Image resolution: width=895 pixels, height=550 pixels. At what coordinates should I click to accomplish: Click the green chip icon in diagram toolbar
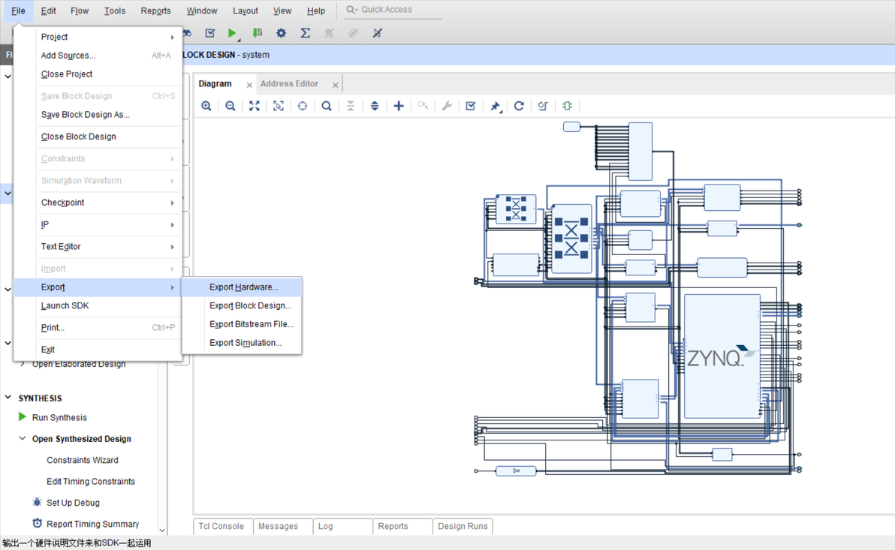pos(567,106)
